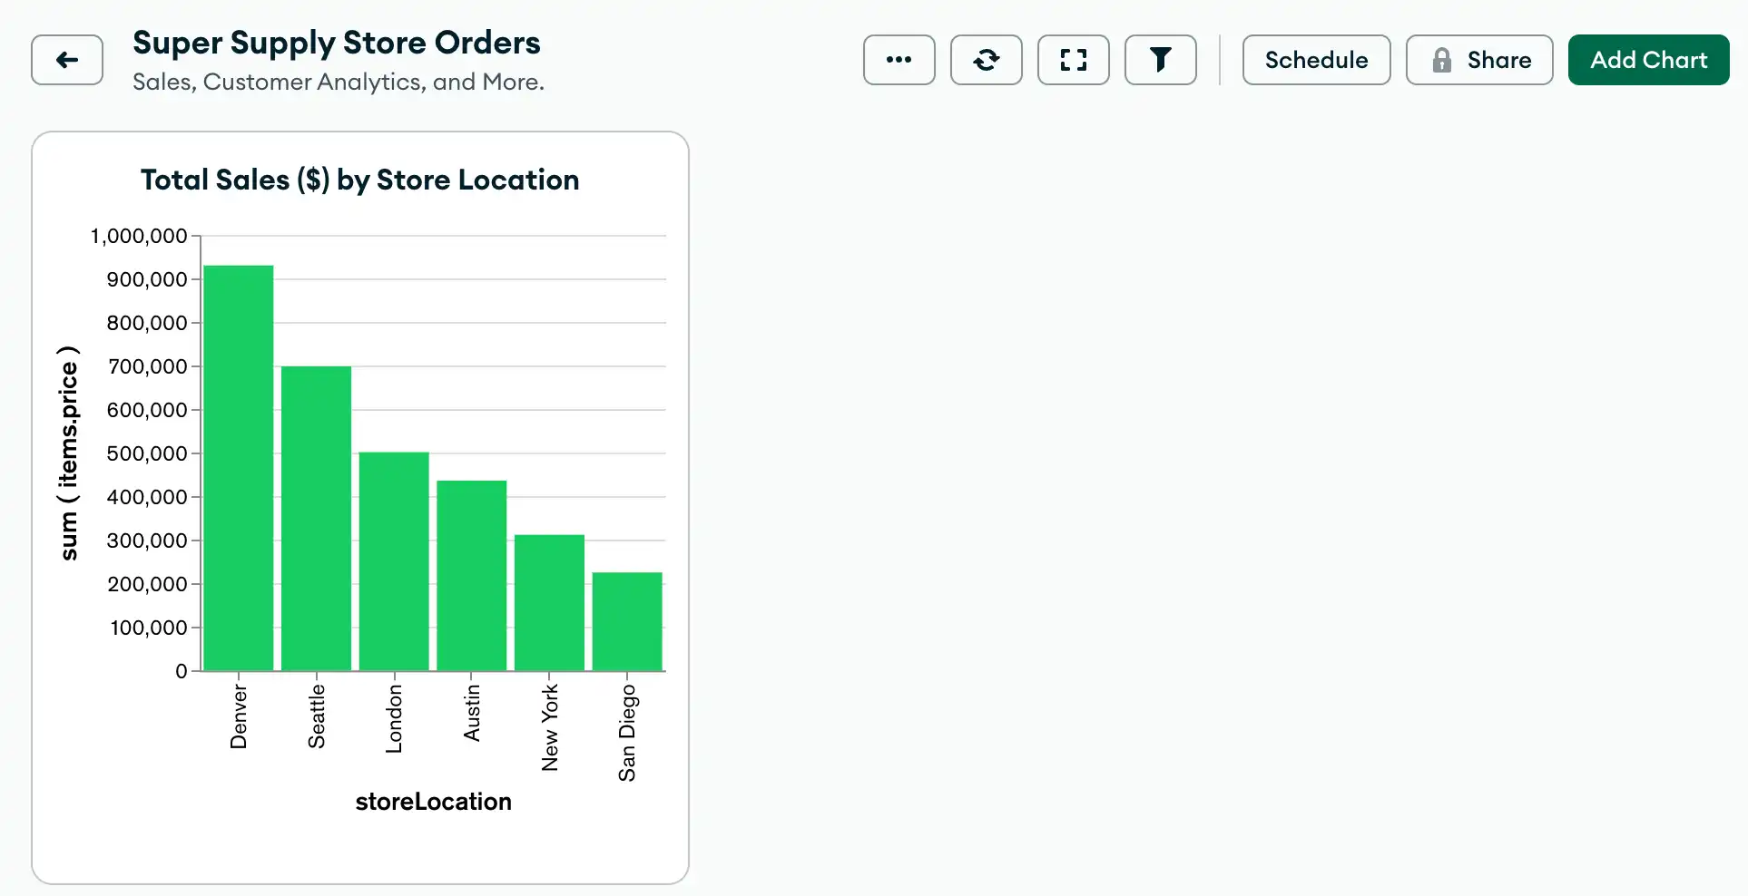Refresh the dashboard data
Screen dimensions: 1748x896
[x=986, y=60]
